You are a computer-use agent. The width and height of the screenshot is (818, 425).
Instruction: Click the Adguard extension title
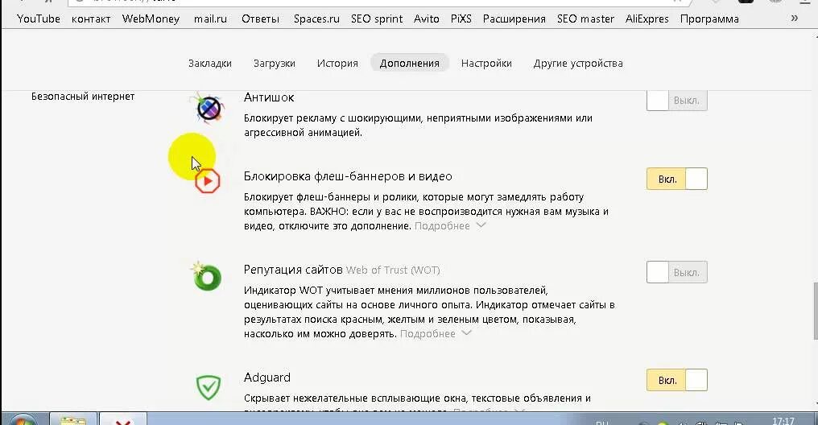[267, 378]
